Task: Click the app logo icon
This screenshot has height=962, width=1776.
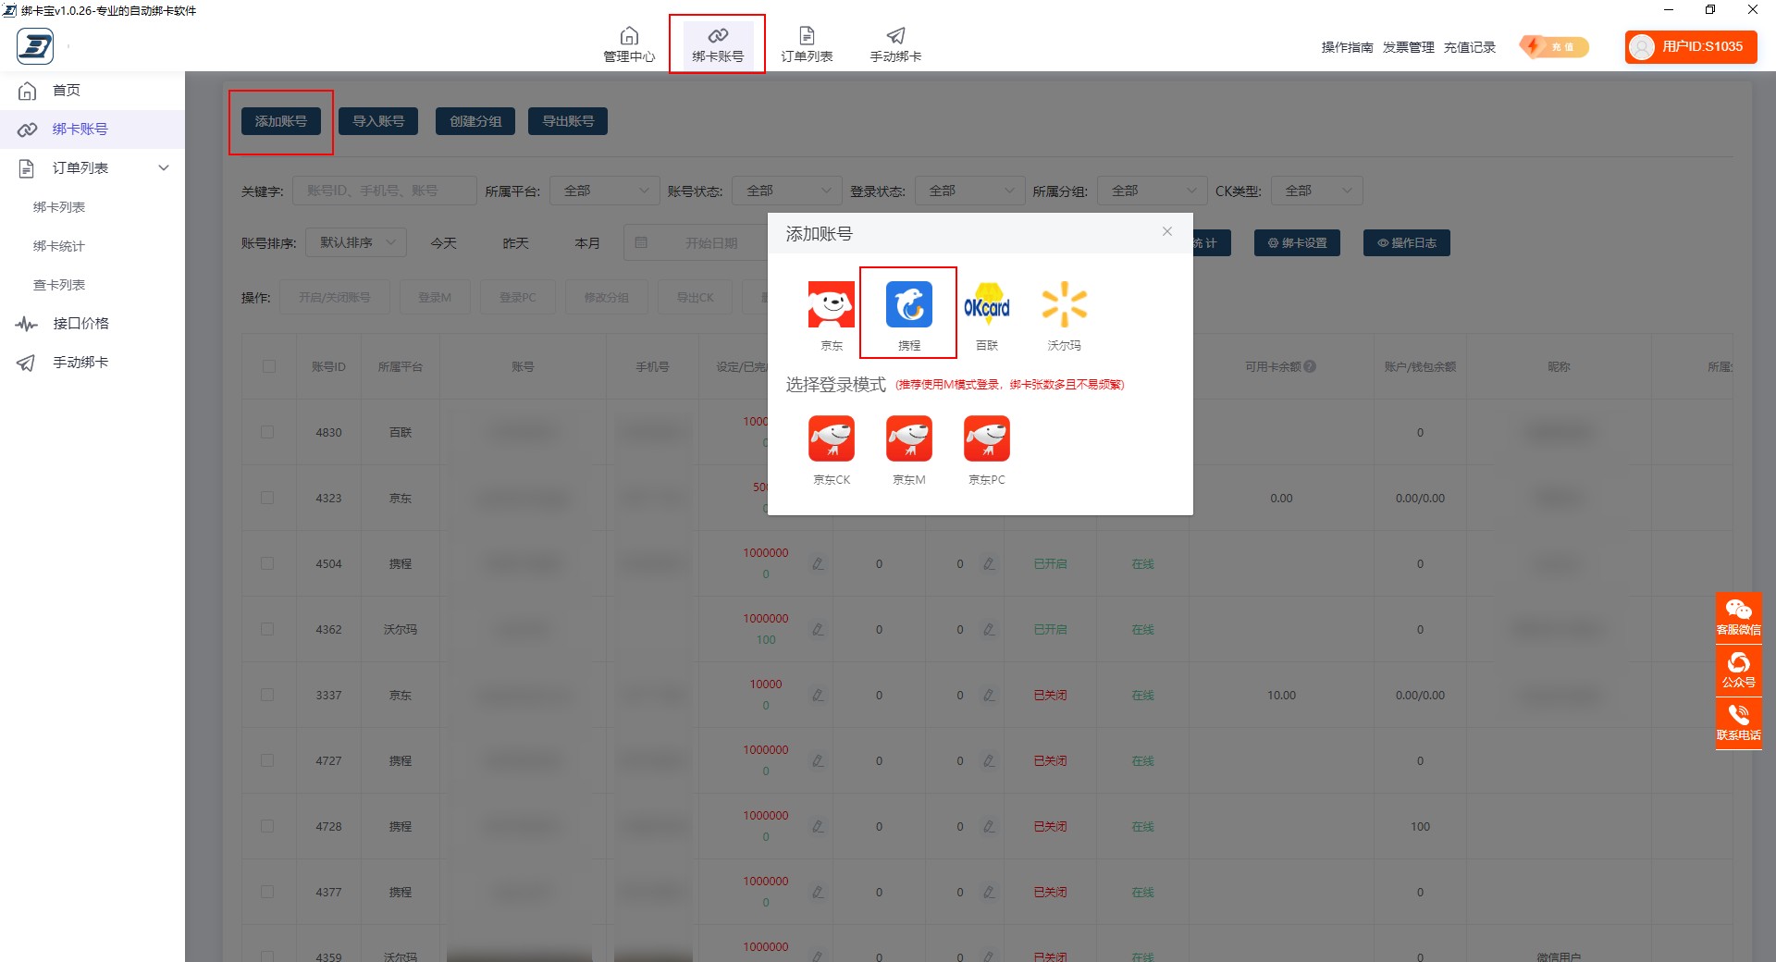Action: pyautogui.click(x=35, y=46)
